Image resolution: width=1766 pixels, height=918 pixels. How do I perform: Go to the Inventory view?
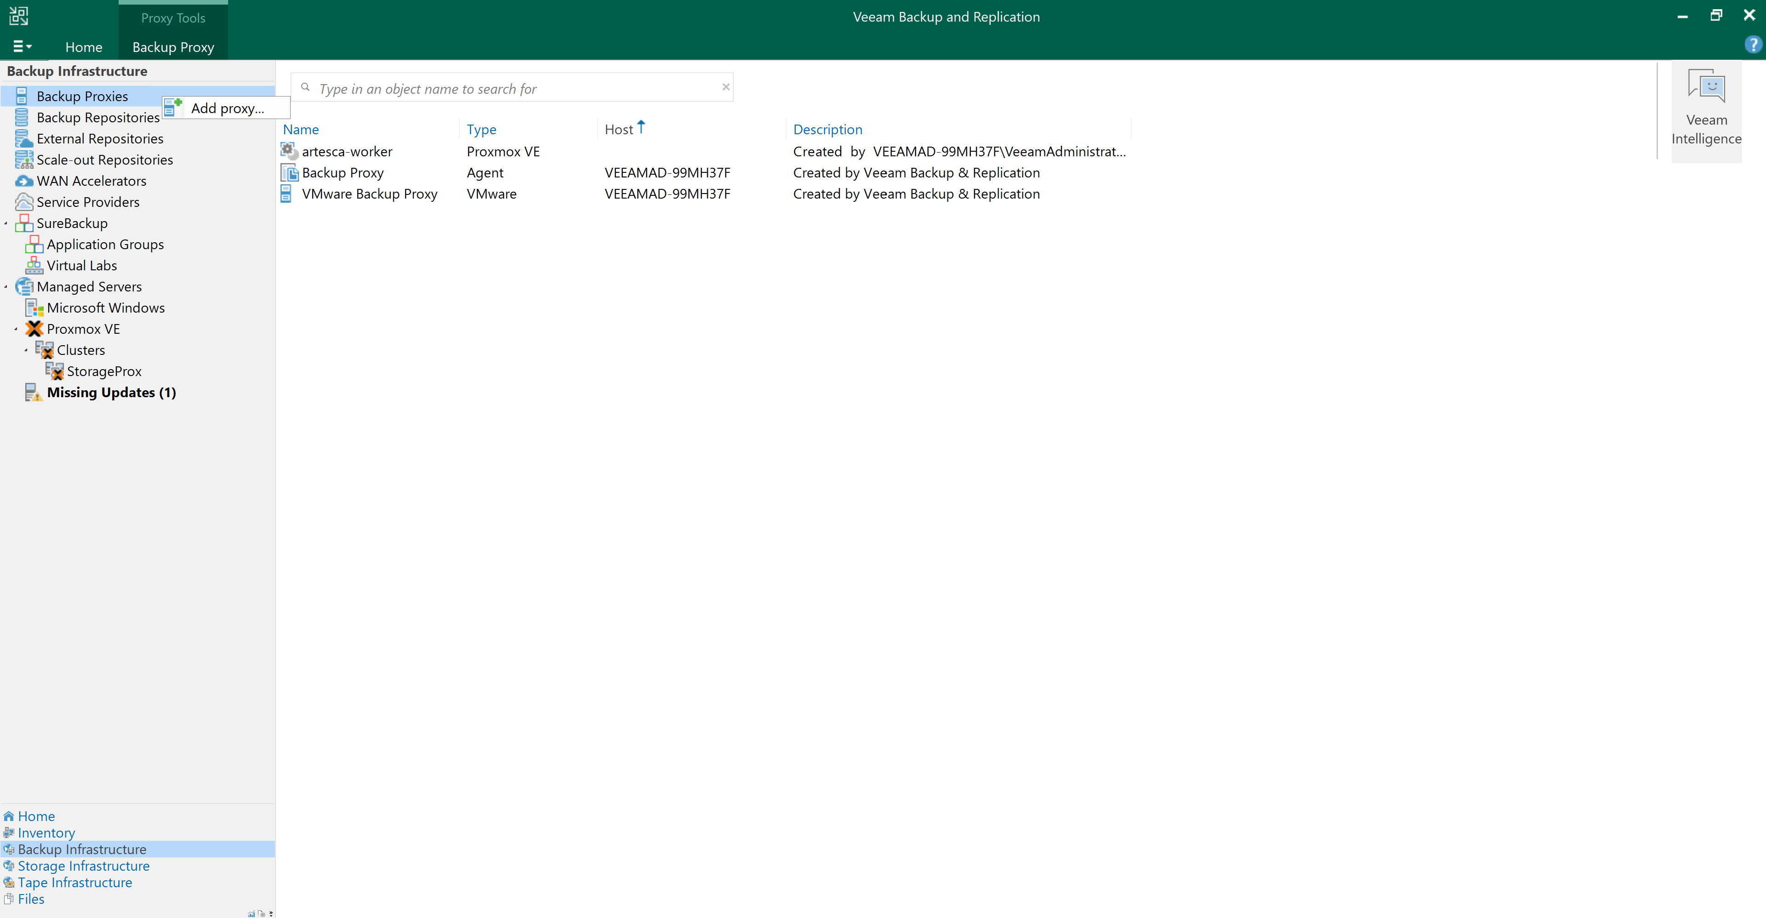pyautogui.click(x=46, y=833)
